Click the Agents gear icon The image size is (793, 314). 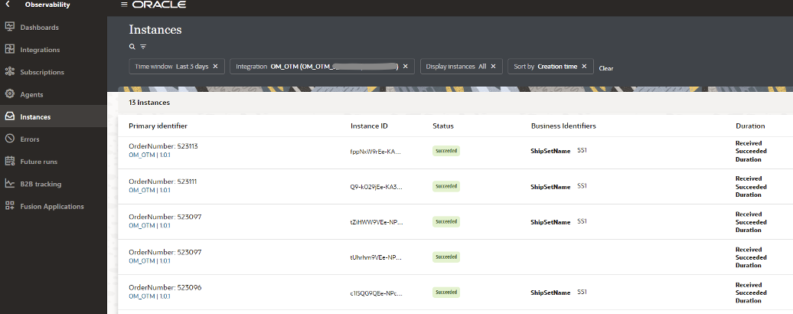10,94
